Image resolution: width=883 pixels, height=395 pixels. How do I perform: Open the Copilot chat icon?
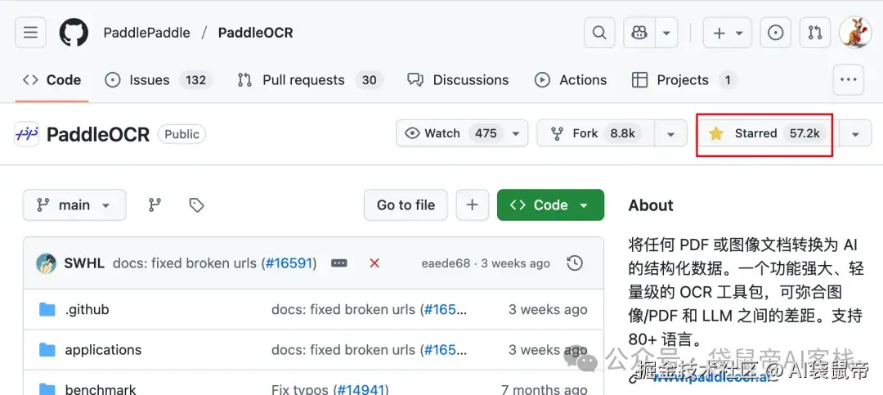tap(639, 33)
